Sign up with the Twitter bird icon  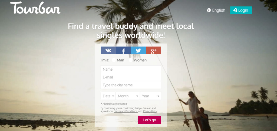pyautogui.click(x=138, y=50)
